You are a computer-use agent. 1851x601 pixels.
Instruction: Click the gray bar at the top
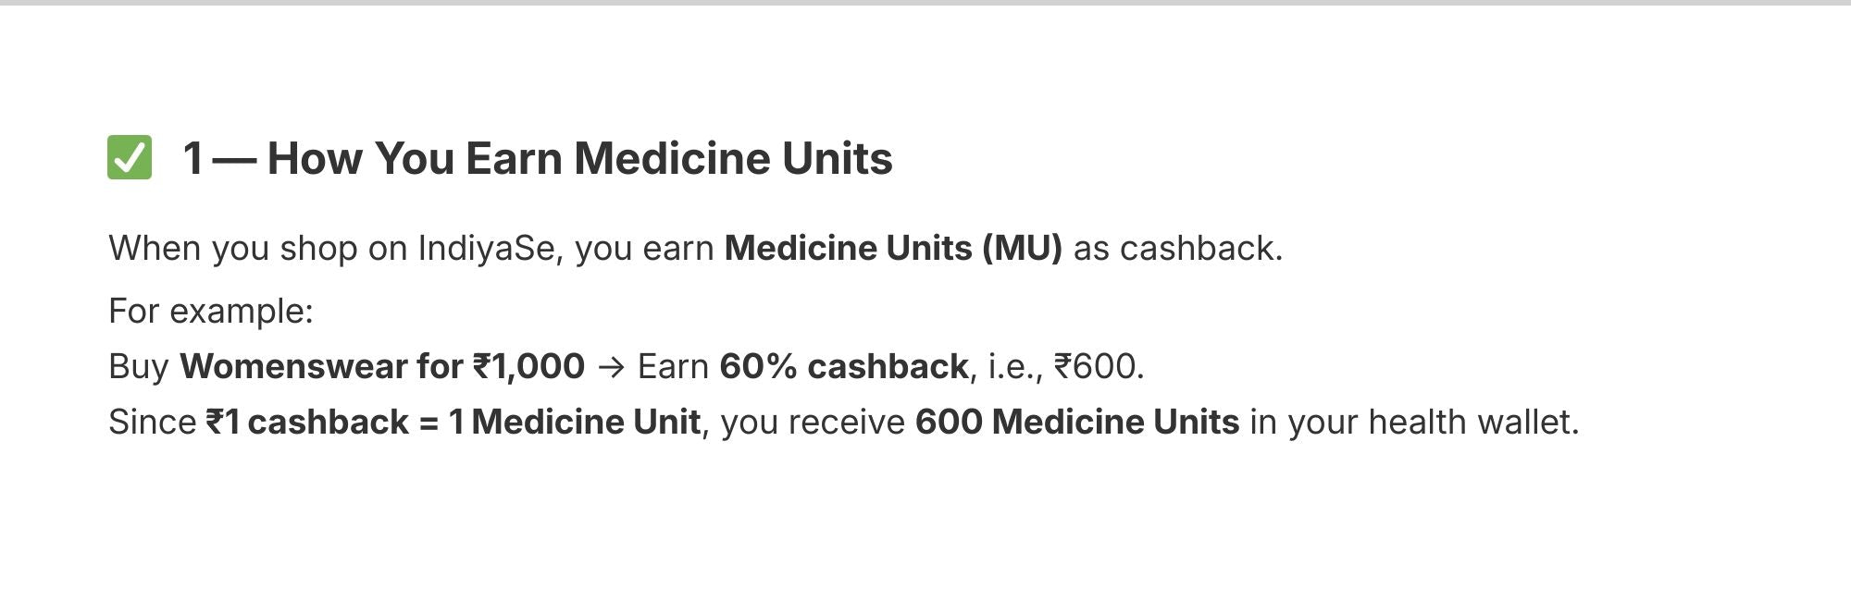925,3
